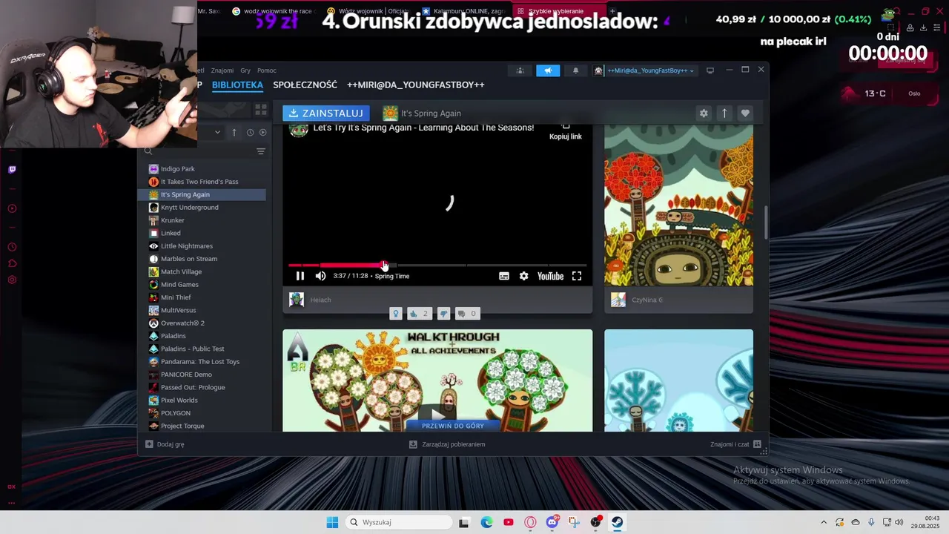This screenshot has width=949, height=534.
Task: Toggle ready-to-play filter icon
Action: click(262, 132)
